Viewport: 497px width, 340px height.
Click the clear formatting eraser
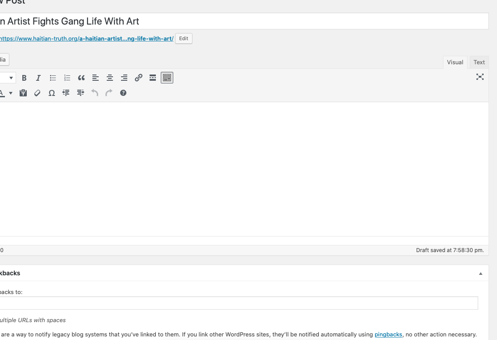click(x=38, y=93)
